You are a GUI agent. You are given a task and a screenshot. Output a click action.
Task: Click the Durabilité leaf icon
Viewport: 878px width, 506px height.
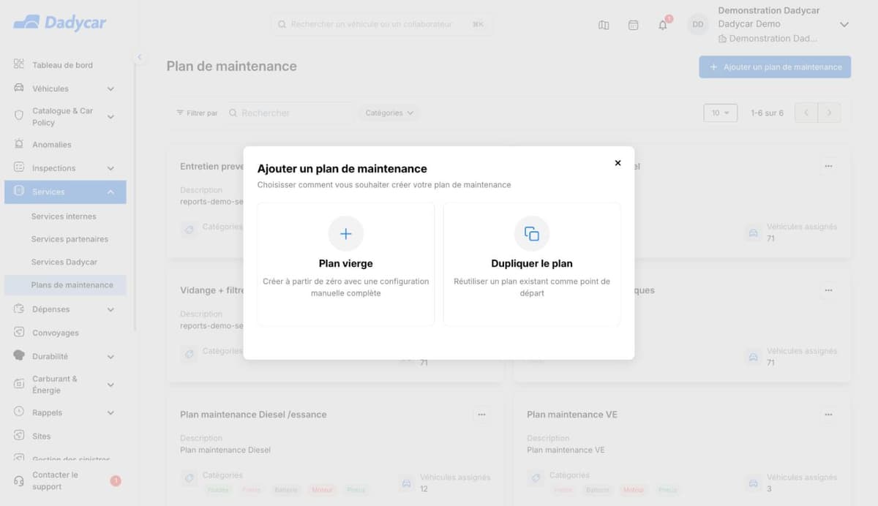point(19,355)
